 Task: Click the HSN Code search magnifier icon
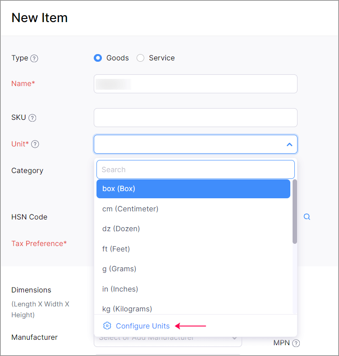(x=307, y=217)
